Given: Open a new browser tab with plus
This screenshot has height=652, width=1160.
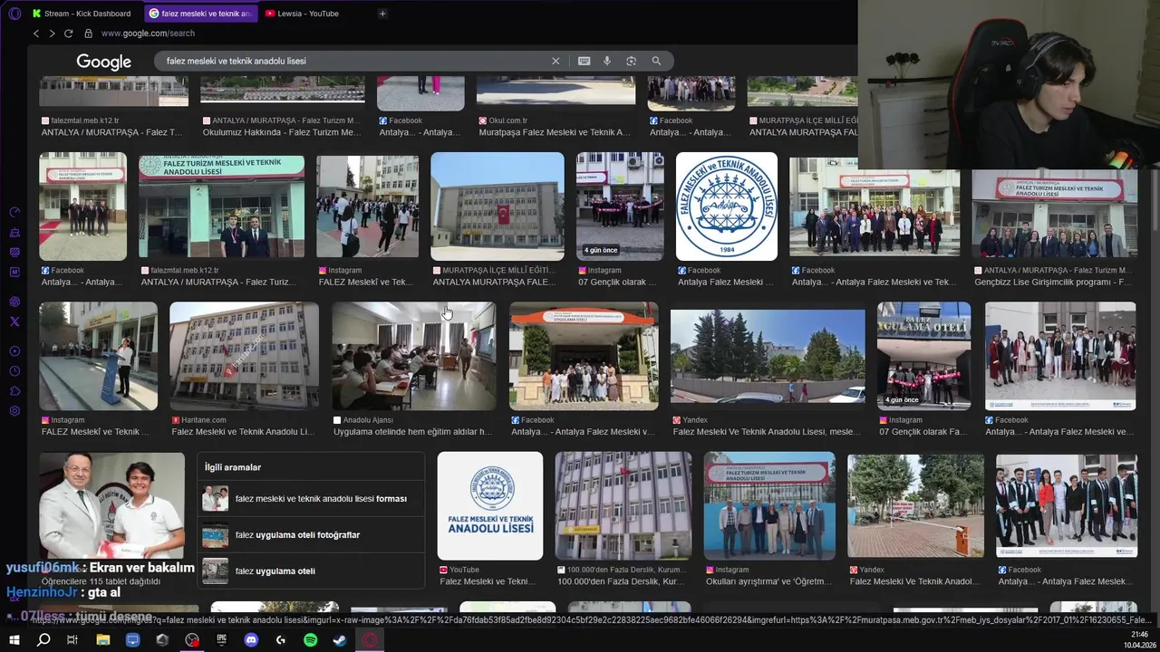Looking at the screenshot, I should point(382,14).
